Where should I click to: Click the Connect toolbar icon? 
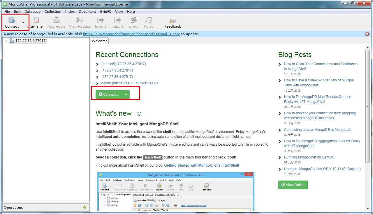pos(12,22)
